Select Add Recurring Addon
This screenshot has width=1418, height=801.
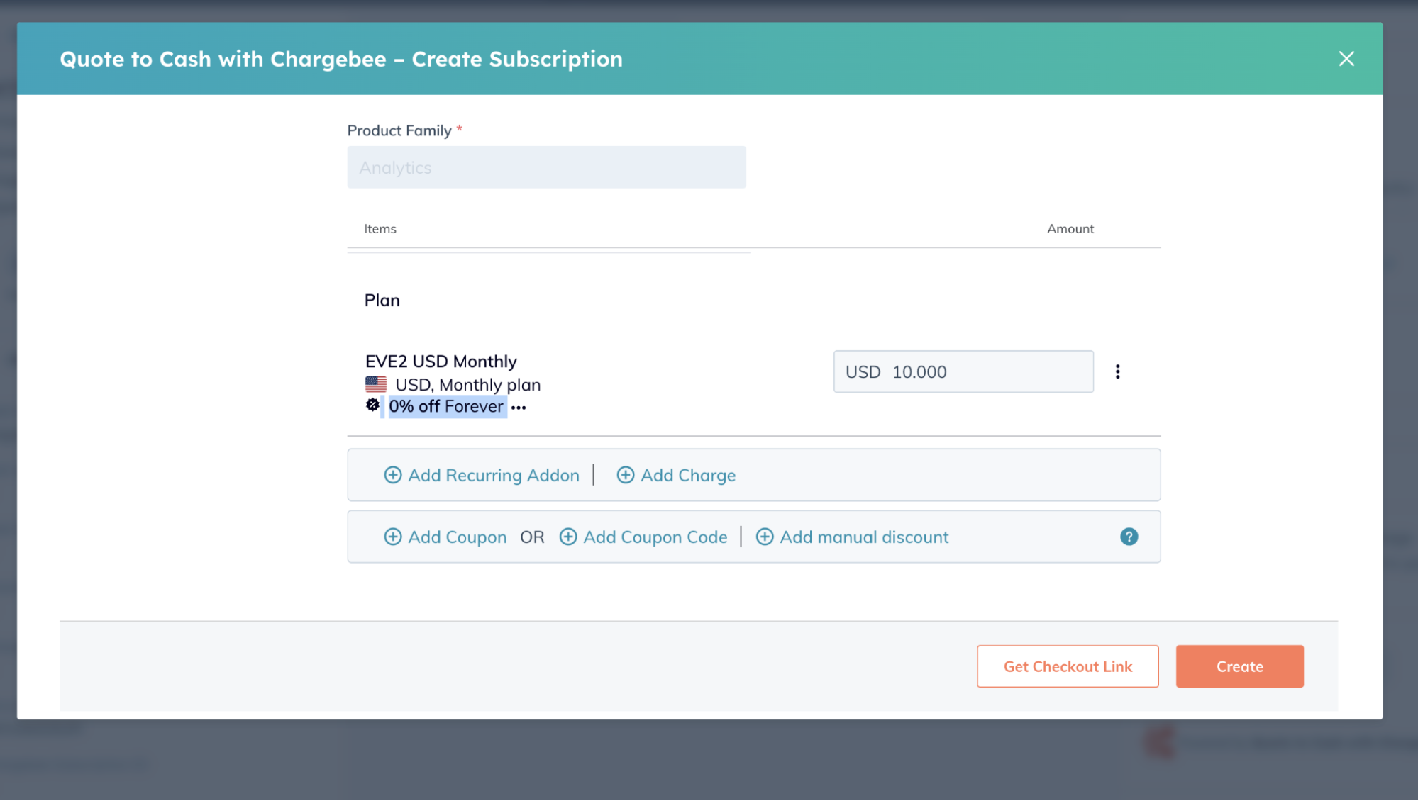(493, 475)
